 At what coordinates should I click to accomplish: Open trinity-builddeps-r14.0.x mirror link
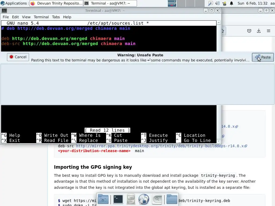(x=160, y=146)
